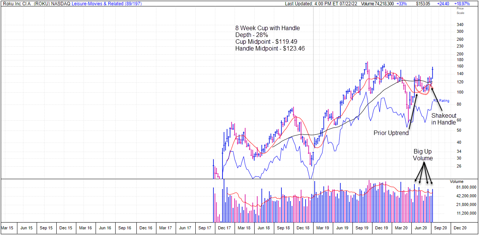Click the 26 price scale label
Image resolution: width=479 pixels, height=235 pixels.
click(x=459, y=166)
